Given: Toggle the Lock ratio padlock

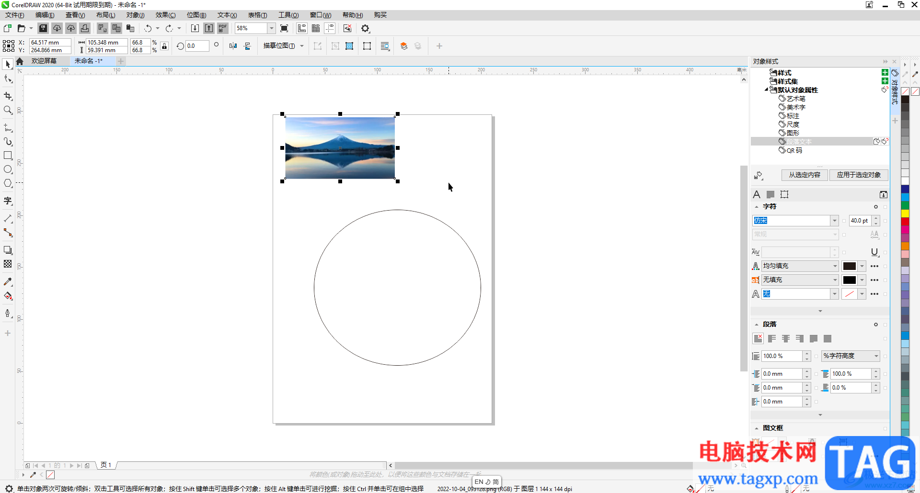Looking at the screenshot, I should [x=164, y=46].
